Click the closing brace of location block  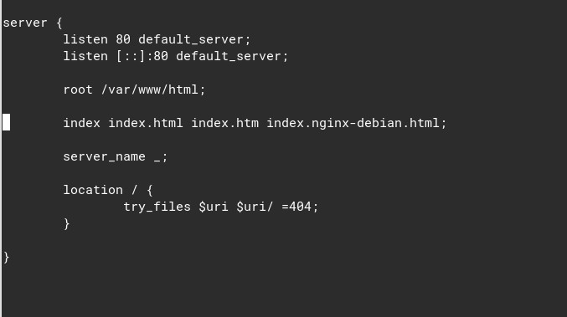pos(66,224)
